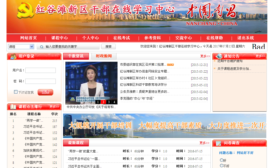Click the 用户名 input field

tap(40, 70)
